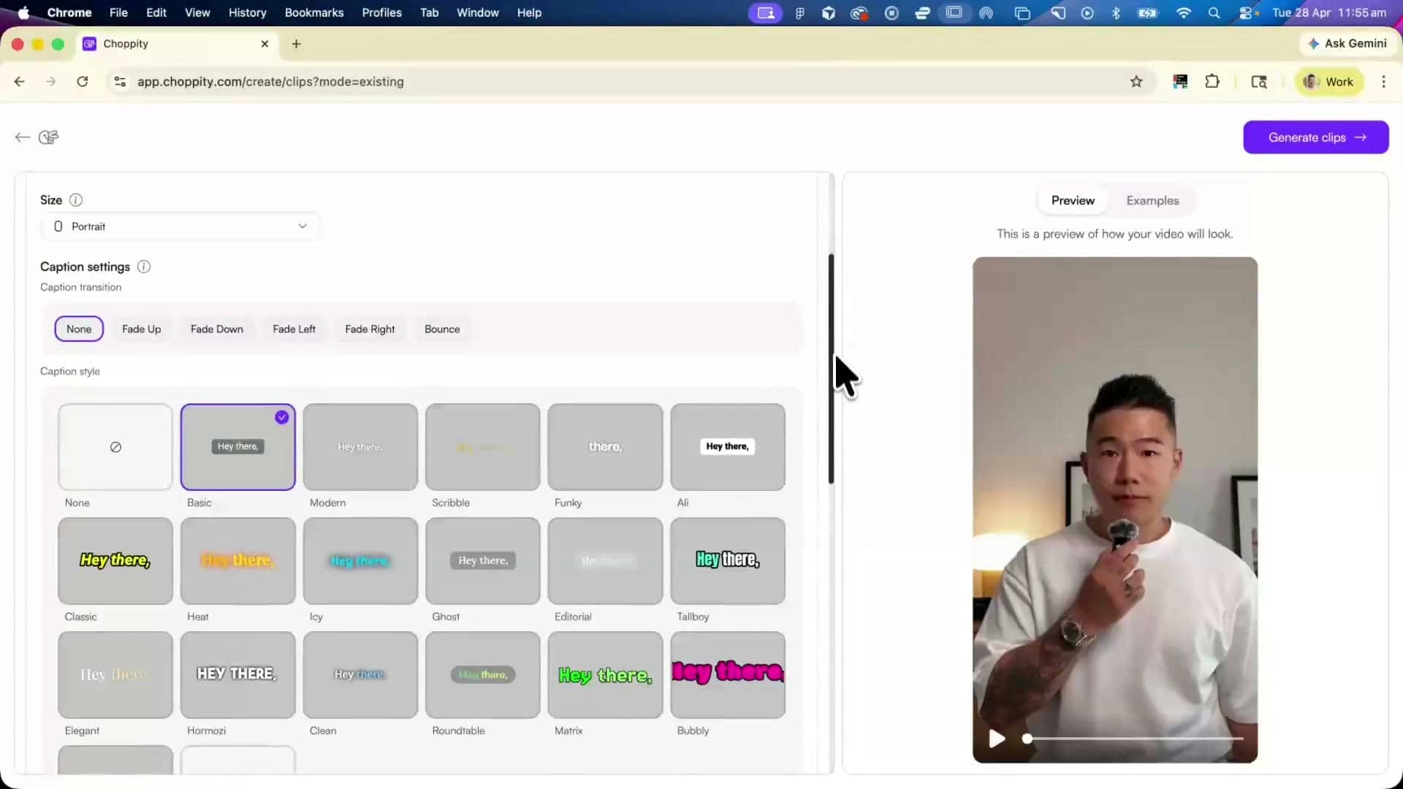Reload the page with the refresh icon
Image resolution: width=1403 pixels, height=789 pixels.
[x=83, y=82]
